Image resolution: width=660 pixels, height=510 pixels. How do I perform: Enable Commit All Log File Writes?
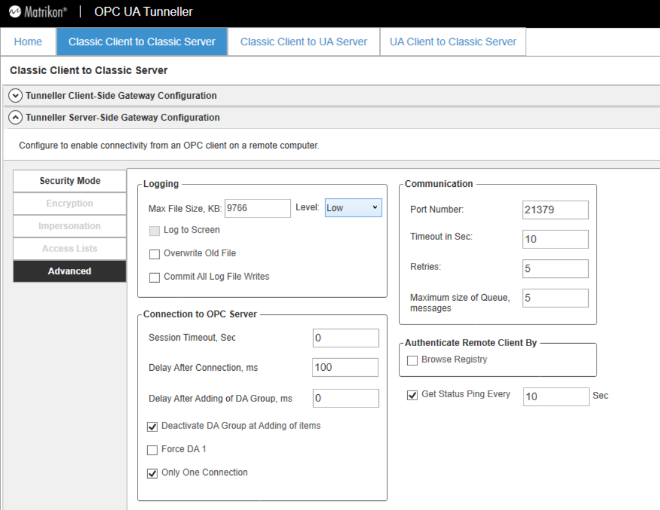[154, 277]
